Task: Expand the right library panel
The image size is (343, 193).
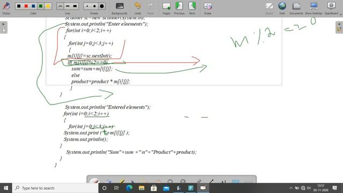Action: coord(339,27)
